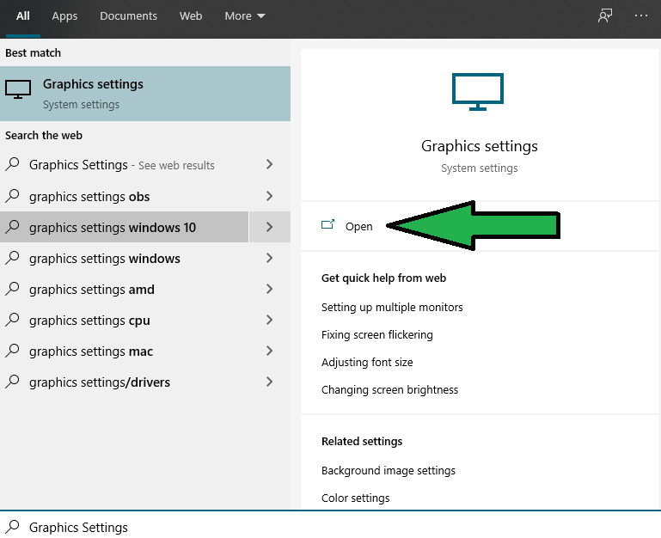
Task: Expand 'Graphics Settings - See web results' chevron
Action: pyautogui.click(x=270, y=164)
